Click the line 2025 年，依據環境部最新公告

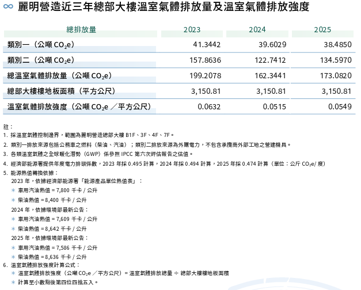50,238
